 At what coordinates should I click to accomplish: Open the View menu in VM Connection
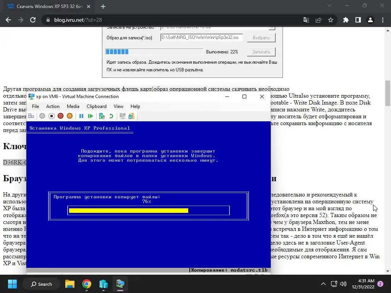[118, 106]
